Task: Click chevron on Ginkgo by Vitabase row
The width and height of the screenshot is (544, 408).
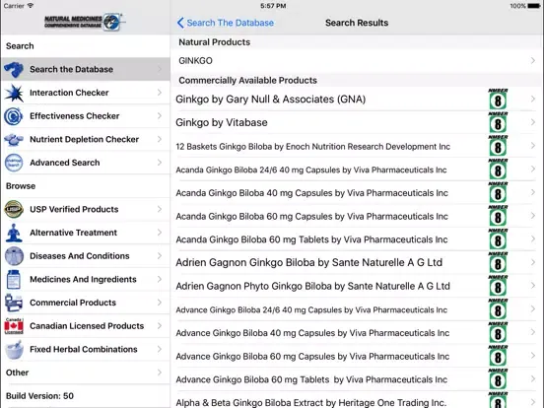Action: pos(533,122)
